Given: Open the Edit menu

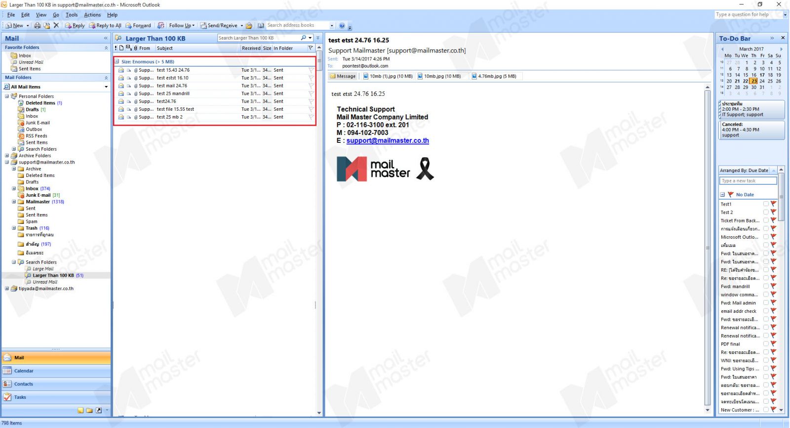Looking at the screenshot, I should pyautogui.click(x=25, y=15).
